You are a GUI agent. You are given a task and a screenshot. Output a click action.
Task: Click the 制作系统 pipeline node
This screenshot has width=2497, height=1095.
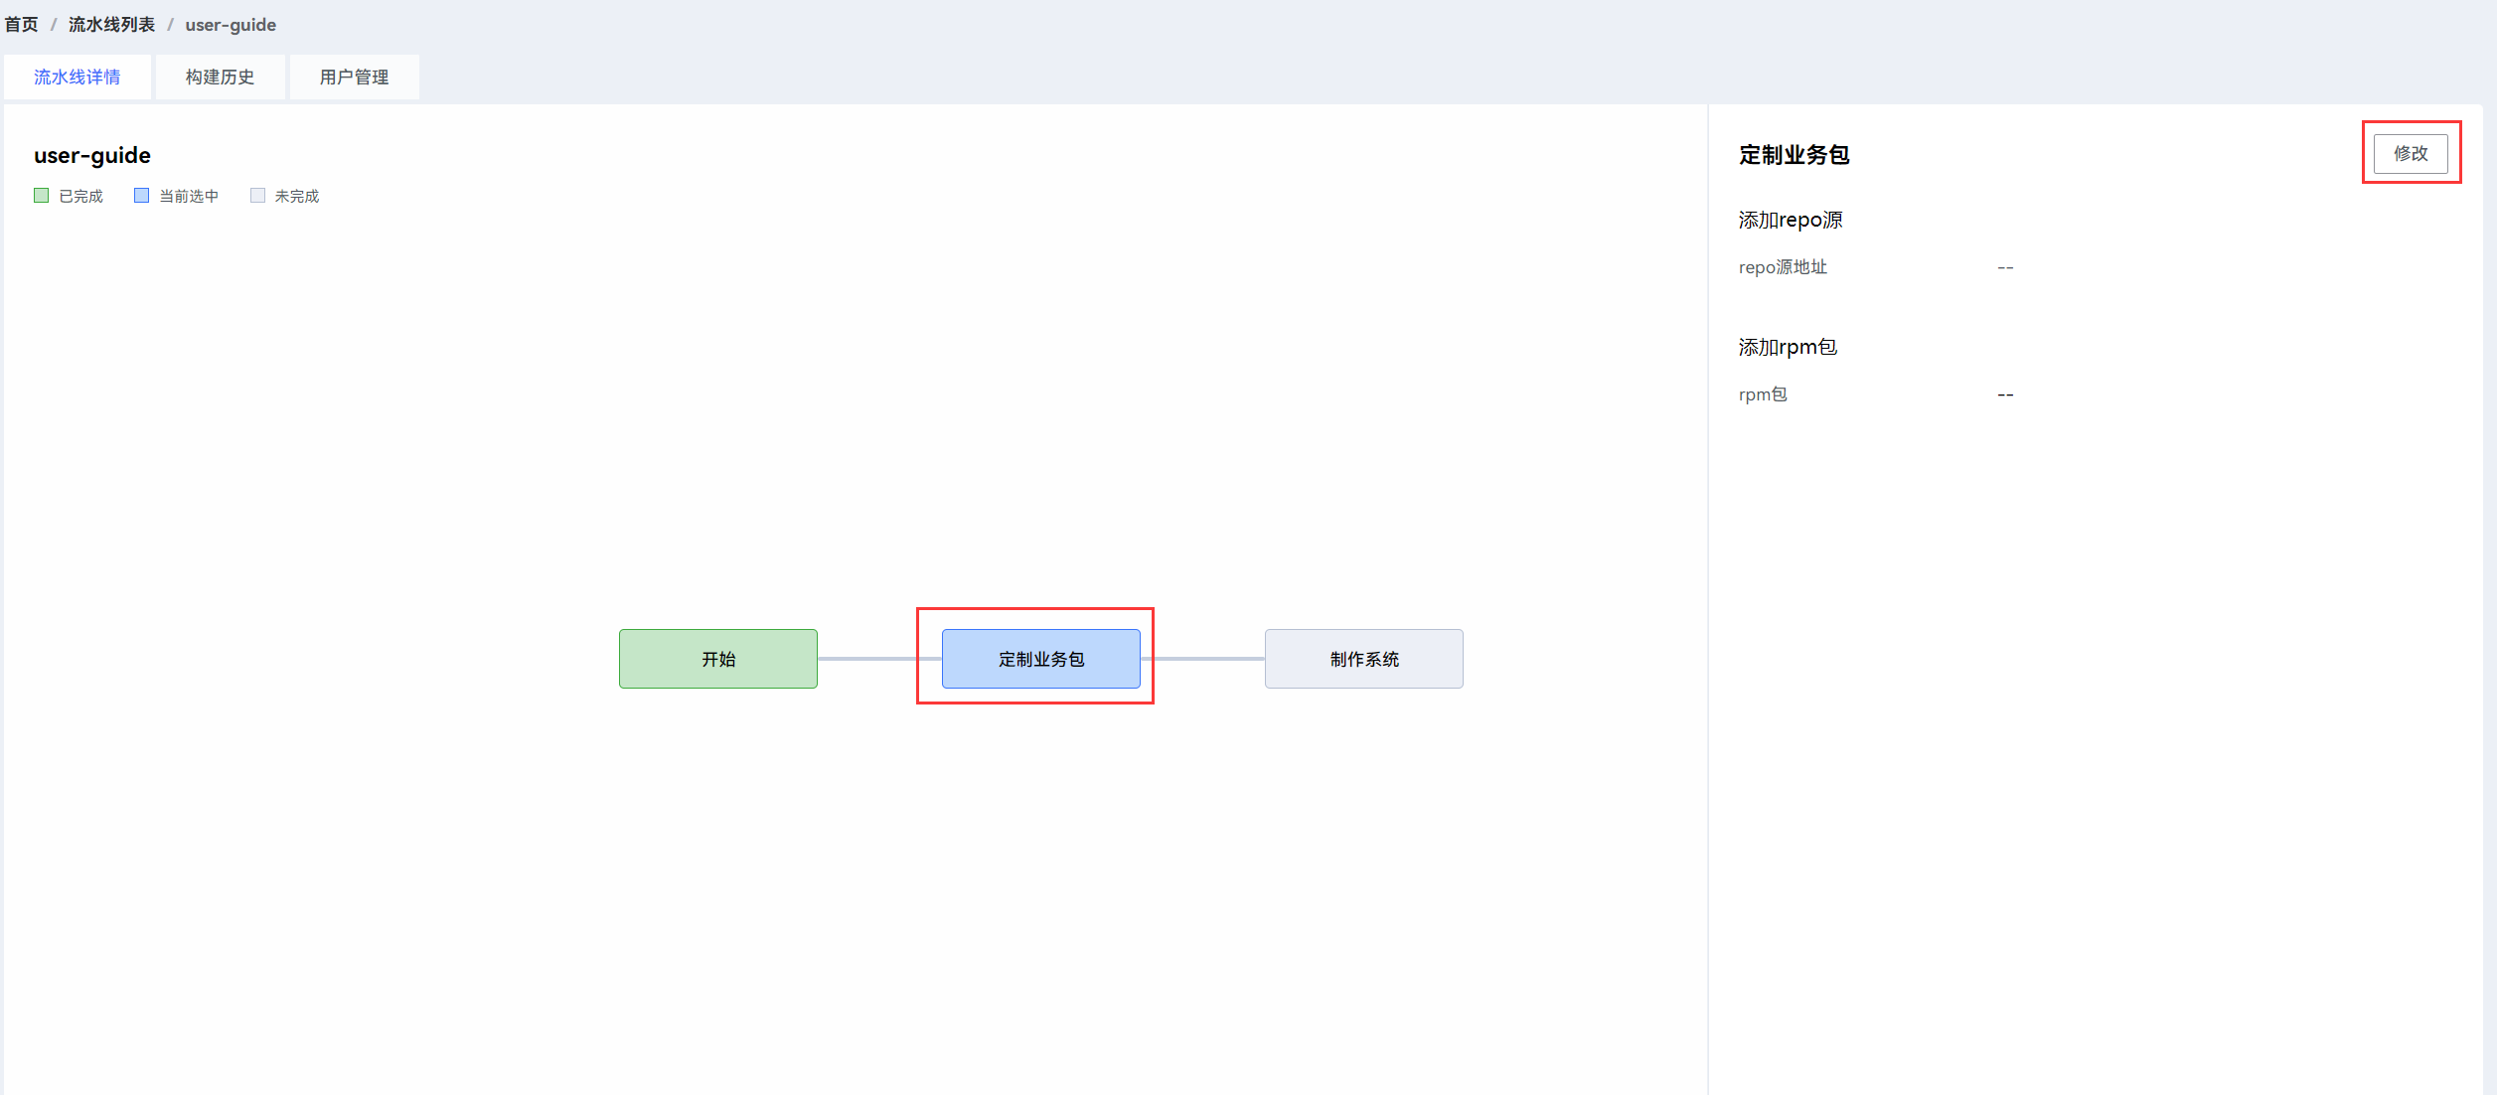click(x=1363, y=659)
